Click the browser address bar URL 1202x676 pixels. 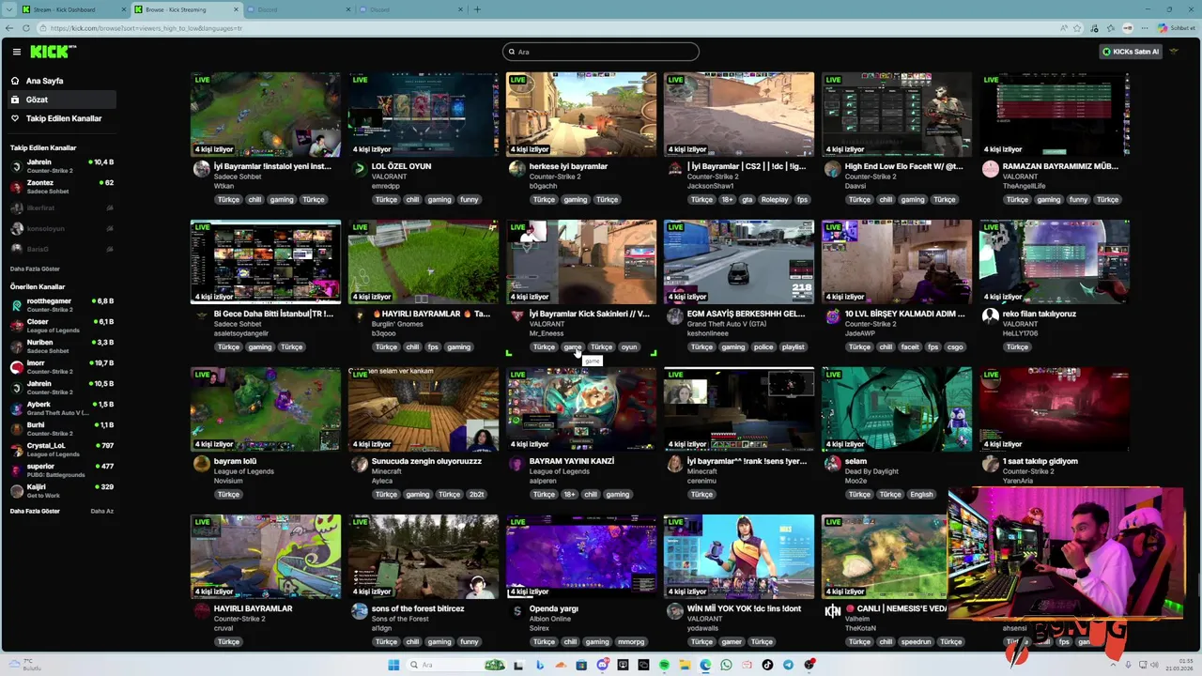point(146,28)
